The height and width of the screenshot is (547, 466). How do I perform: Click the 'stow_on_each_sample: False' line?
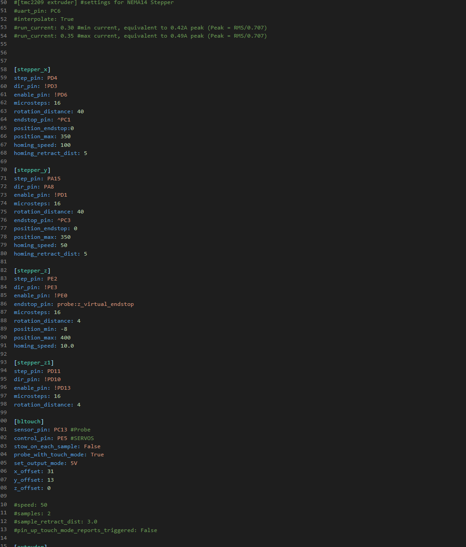point(57,446)
